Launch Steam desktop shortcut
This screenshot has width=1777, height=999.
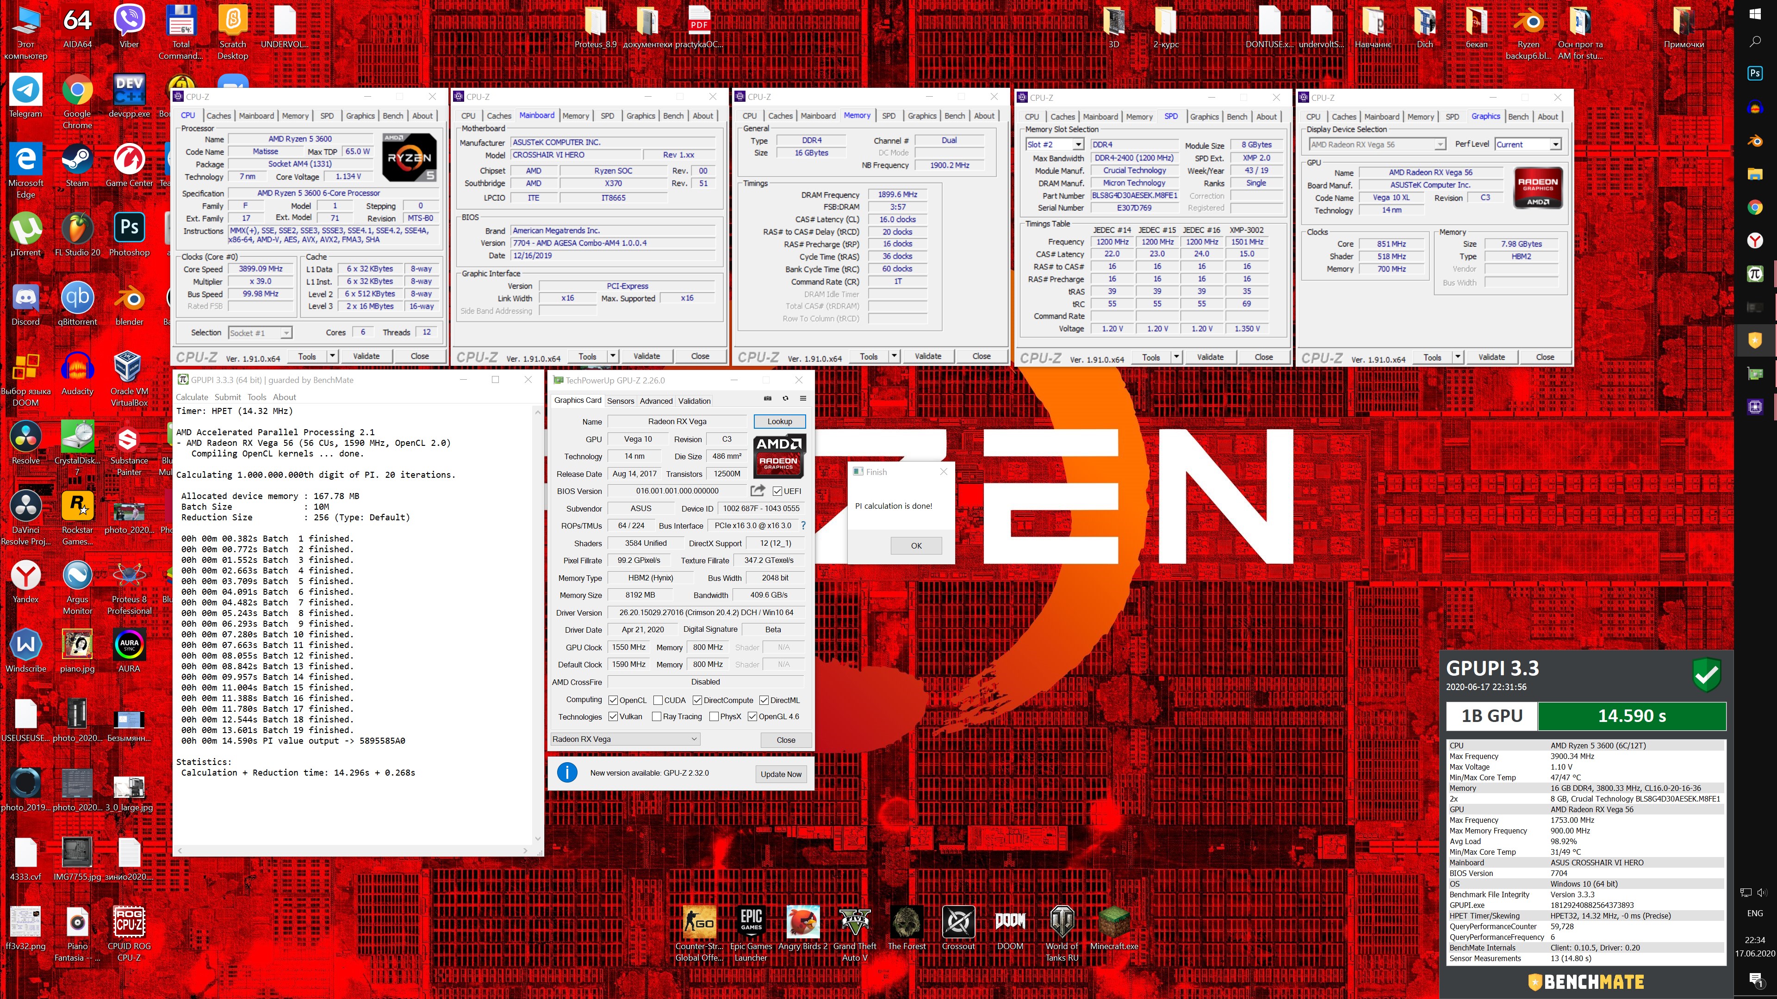[77, 165]
